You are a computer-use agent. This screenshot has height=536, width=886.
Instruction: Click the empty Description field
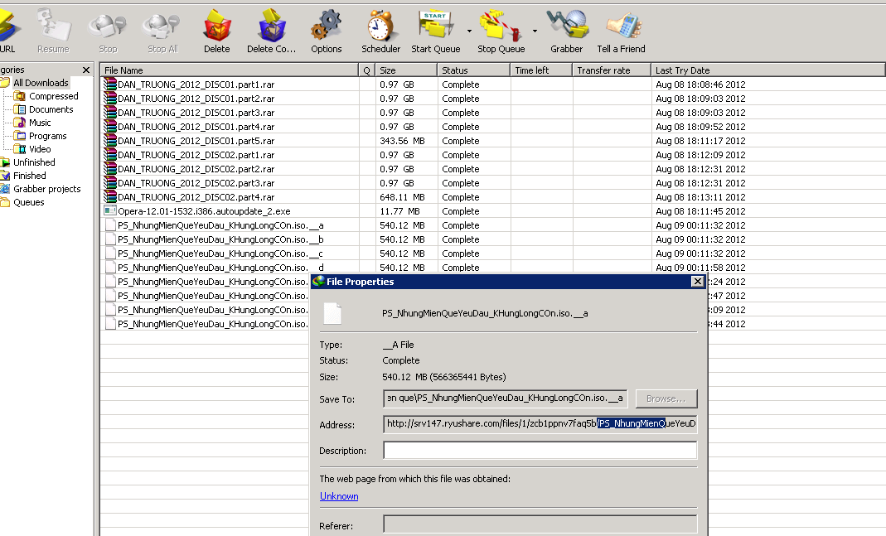pyautogui.click(x=540, y=450)
